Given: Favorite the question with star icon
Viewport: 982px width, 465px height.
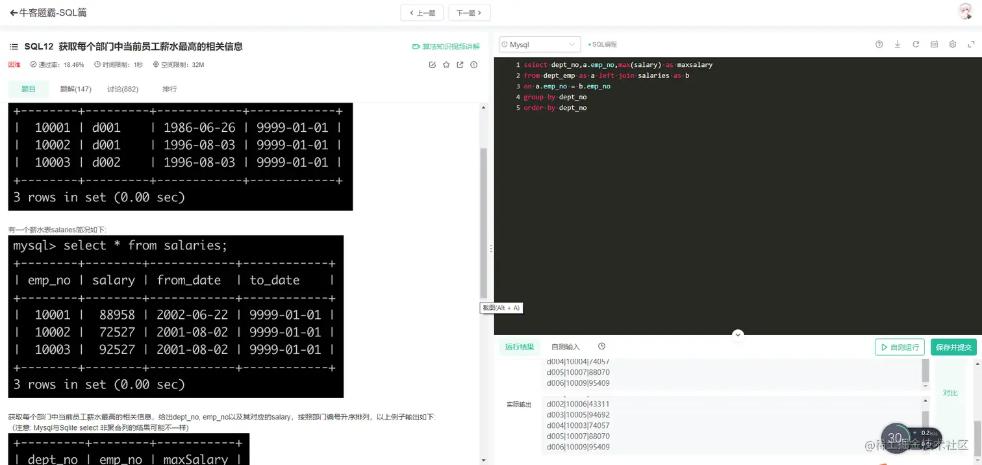Looking at the screenshot, I should [446, 65].
